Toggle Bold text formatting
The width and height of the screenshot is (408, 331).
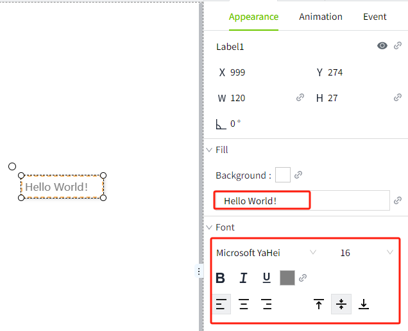(x=220, y=278)
